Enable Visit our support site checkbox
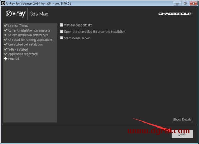 (x=61, y=25)
